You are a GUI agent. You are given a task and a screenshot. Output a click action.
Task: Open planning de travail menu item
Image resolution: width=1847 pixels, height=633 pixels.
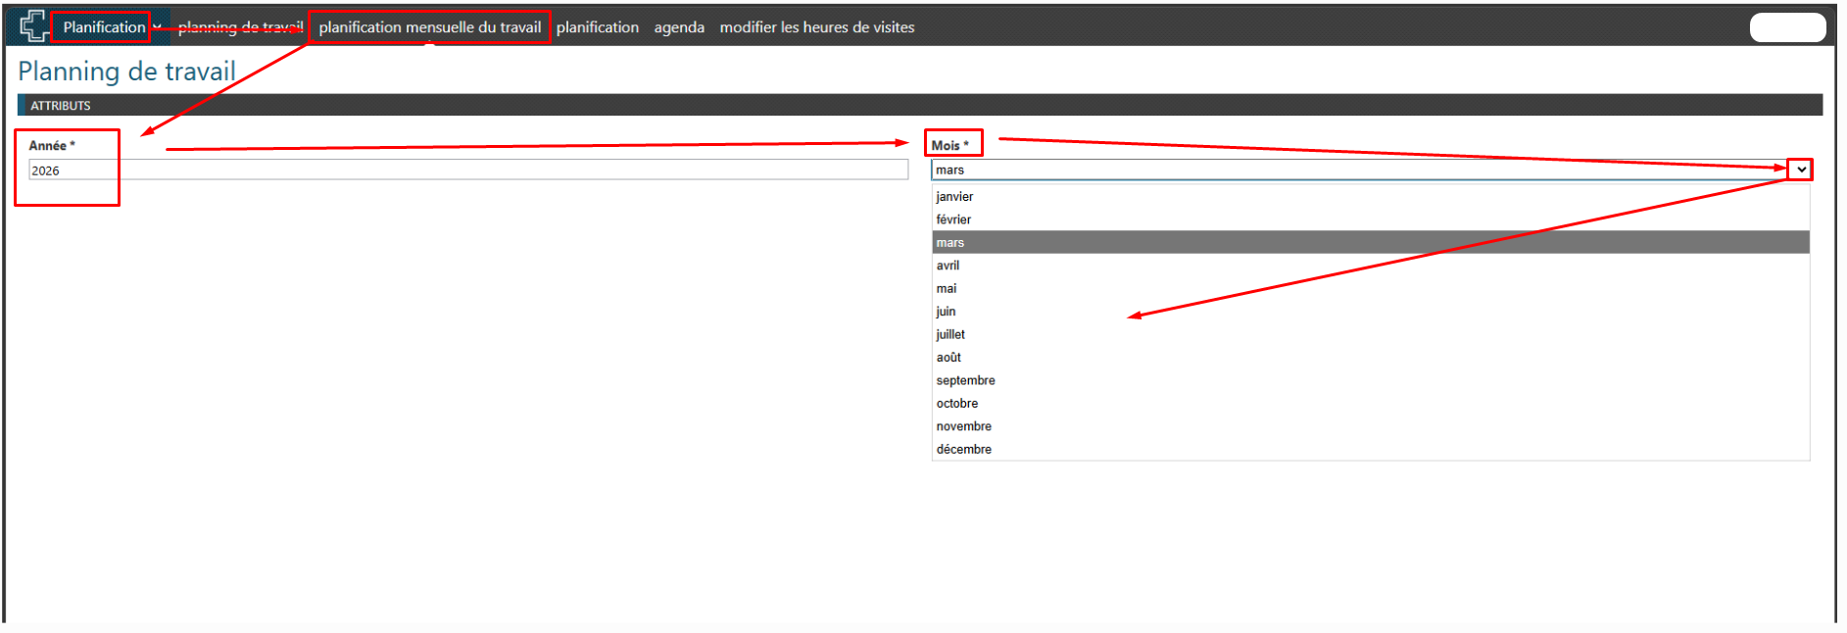pyautogui.click(x=240, y=27)
